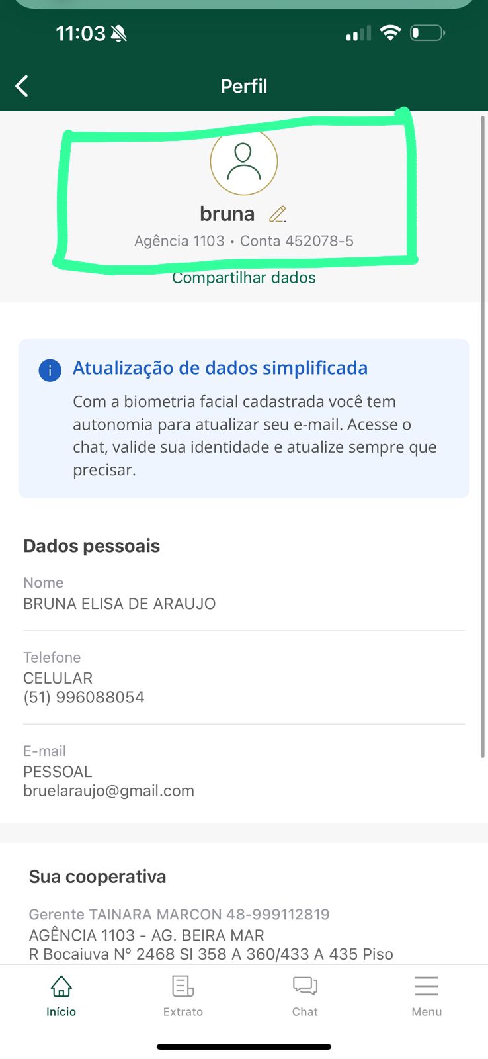Click the vertical scrollbar on the right
Screen dimensions: 488x1059
(x=483, y=437)
